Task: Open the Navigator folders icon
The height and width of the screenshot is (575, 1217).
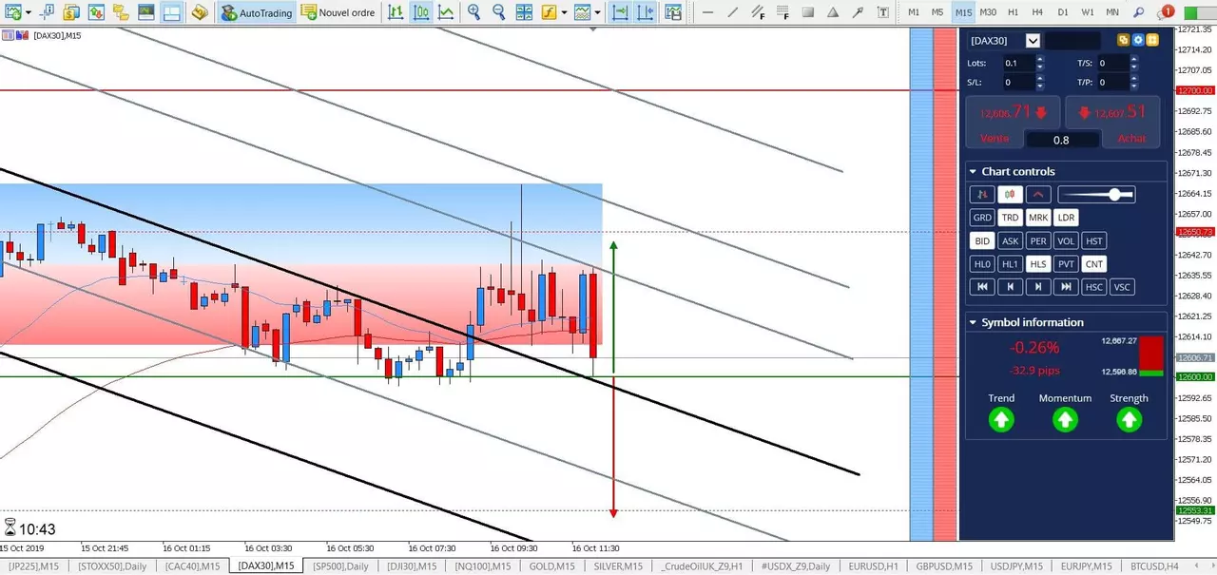Action: [121, 12]
